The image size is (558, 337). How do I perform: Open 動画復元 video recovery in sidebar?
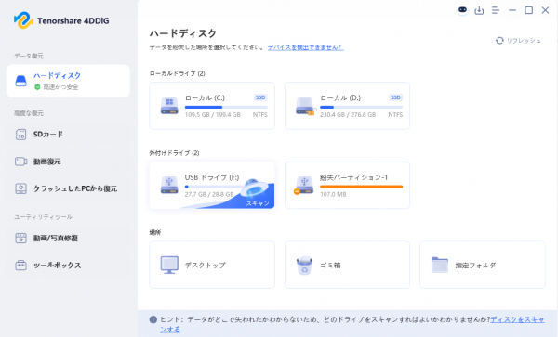pos(68,162)
